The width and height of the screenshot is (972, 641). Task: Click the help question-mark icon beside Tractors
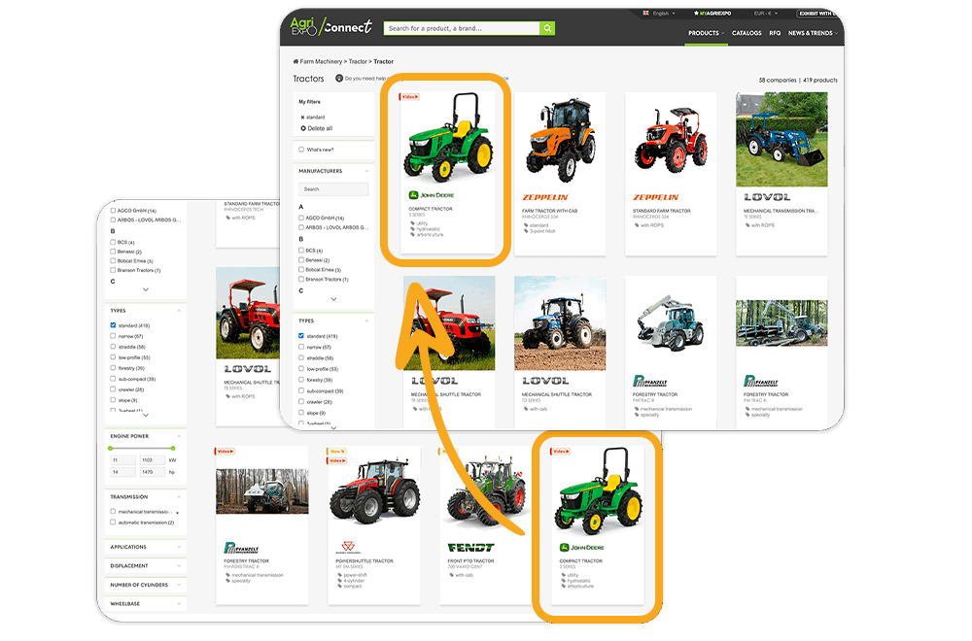point(339,79)
